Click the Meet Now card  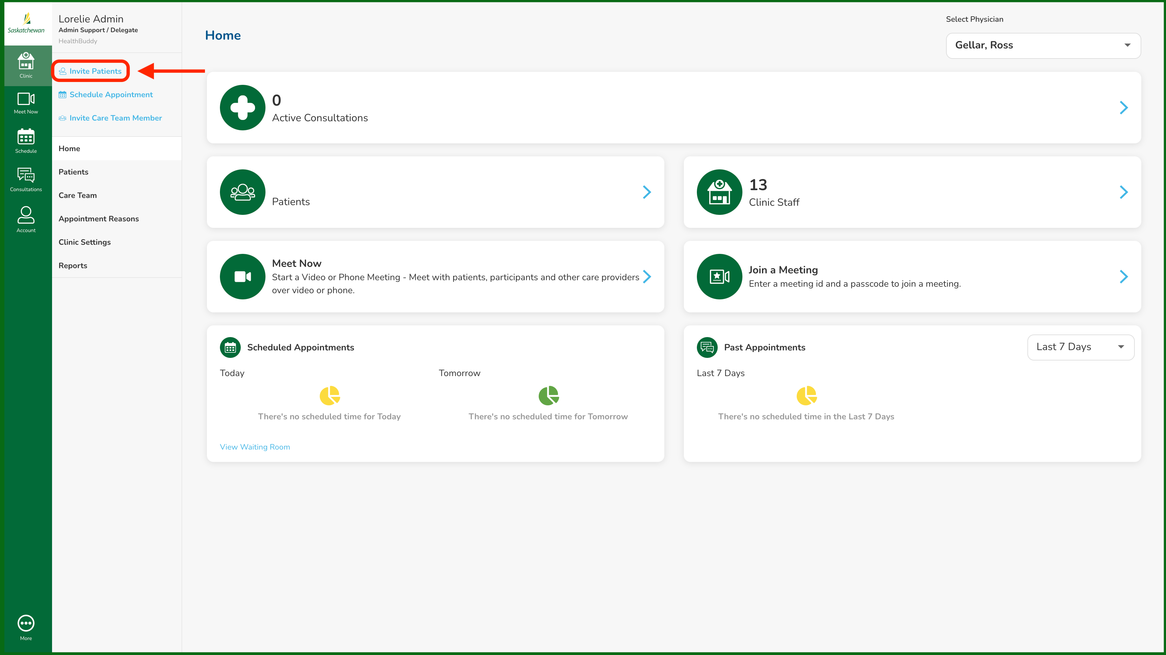(x=435, y=276)
